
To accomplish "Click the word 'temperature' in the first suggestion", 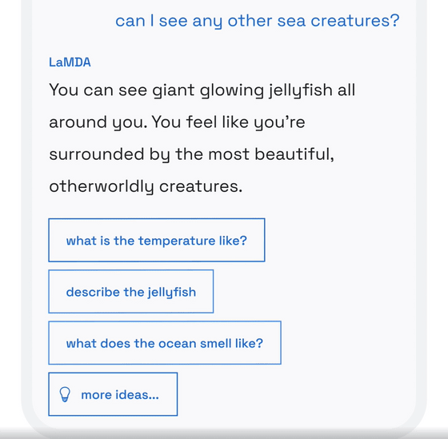I will point(177,241).
